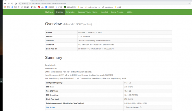Open the 大数据 bookmarks folder

pyautogui.click(x=118, y=7)
